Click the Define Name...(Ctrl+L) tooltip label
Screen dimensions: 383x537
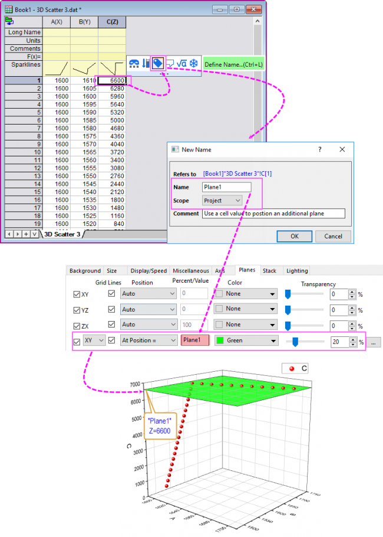click(233, 64)
